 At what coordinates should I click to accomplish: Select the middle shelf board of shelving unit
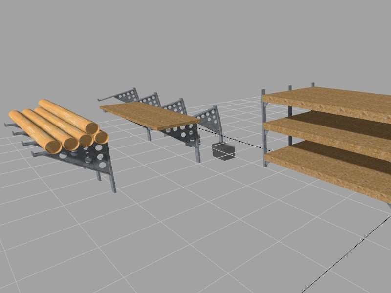[332, 133]
